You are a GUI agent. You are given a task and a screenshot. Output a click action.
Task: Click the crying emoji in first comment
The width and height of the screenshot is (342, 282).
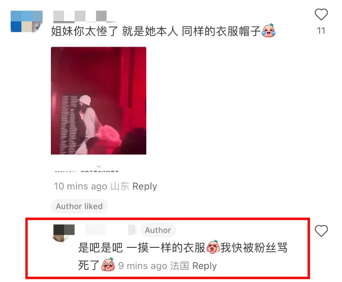269,30
